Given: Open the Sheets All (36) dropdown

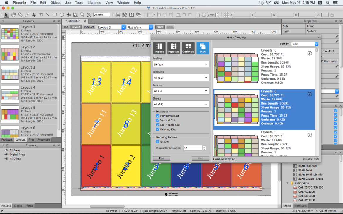Looking at the screenshot, I should pyautogui.click(x=181, y=105).
